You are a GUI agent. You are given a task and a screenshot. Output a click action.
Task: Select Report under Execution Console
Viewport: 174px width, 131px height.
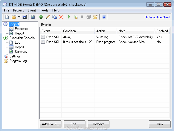(x=19, y=47)
